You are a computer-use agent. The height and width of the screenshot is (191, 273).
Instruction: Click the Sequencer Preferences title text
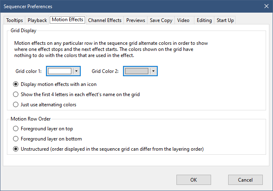pyautogui.click(x=28, y=7)
